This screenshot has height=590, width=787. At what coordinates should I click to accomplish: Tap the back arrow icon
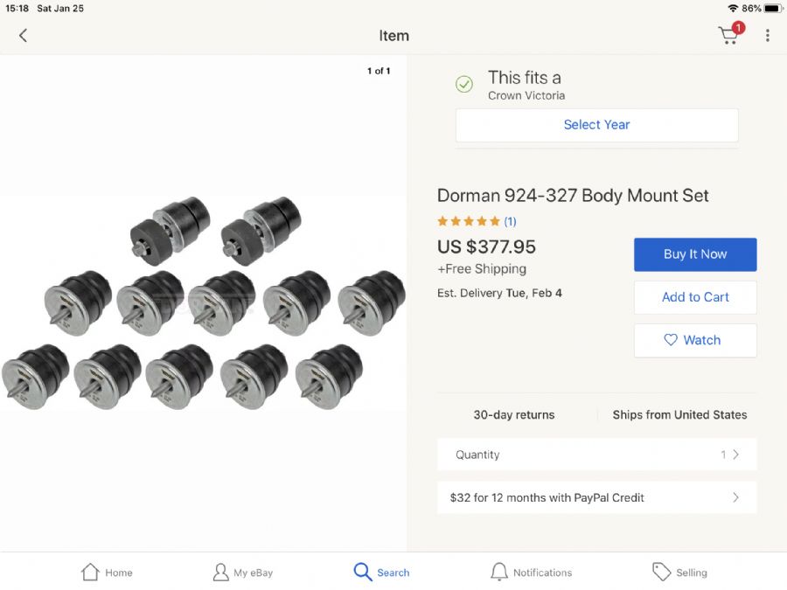point(23,36)
